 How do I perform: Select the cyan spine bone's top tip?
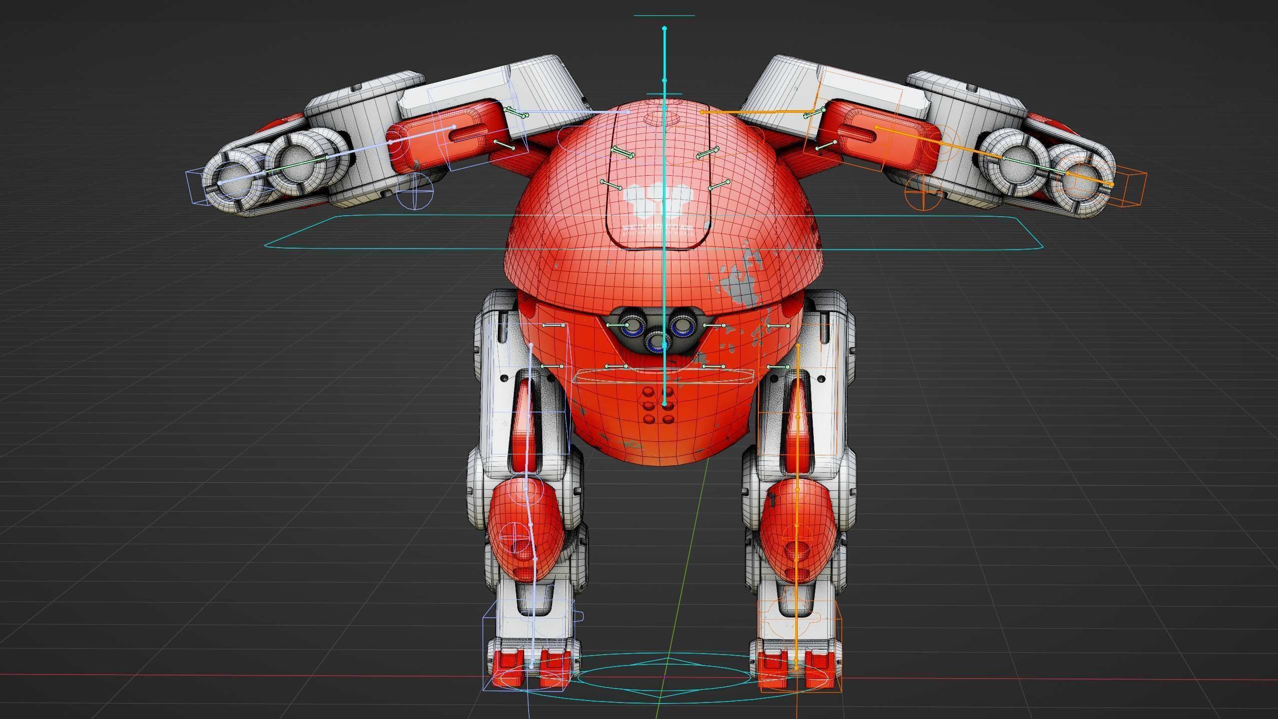coord(664,28)
